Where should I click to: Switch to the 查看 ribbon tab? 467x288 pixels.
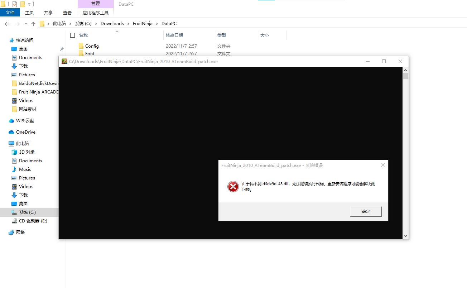coord(67,13)
